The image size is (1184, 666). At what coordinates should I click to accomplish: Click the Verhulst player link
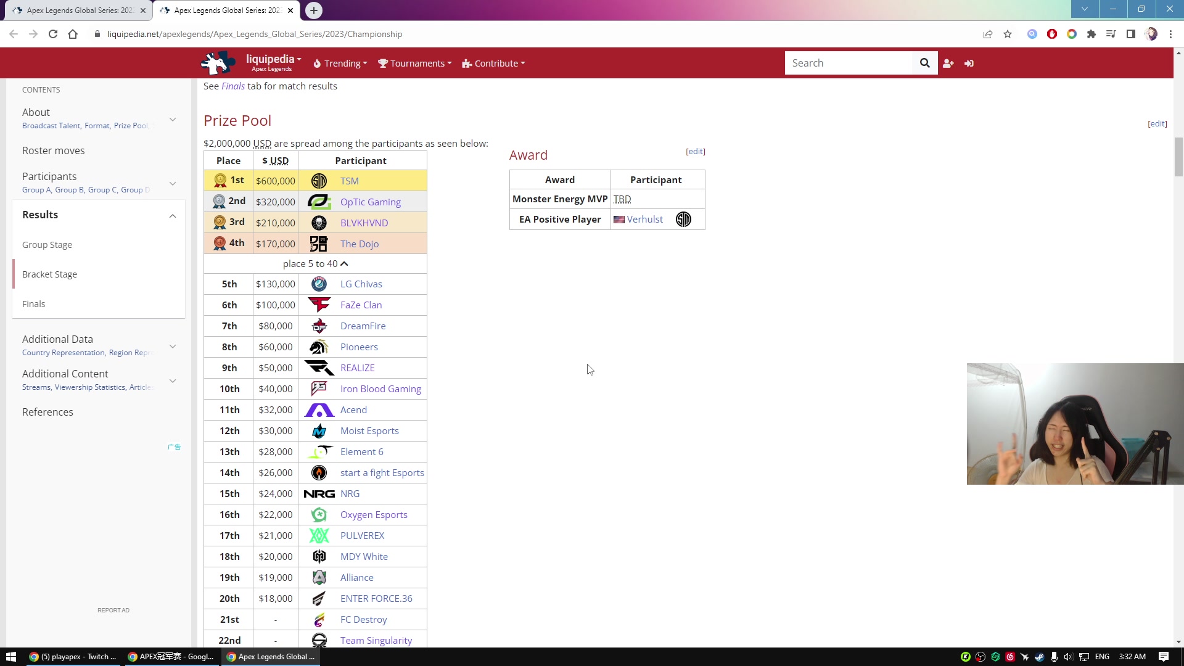(x=644, y=220)
